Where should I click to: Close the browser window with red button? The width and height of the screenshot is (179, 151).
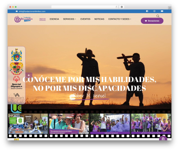tap(10, 7)
